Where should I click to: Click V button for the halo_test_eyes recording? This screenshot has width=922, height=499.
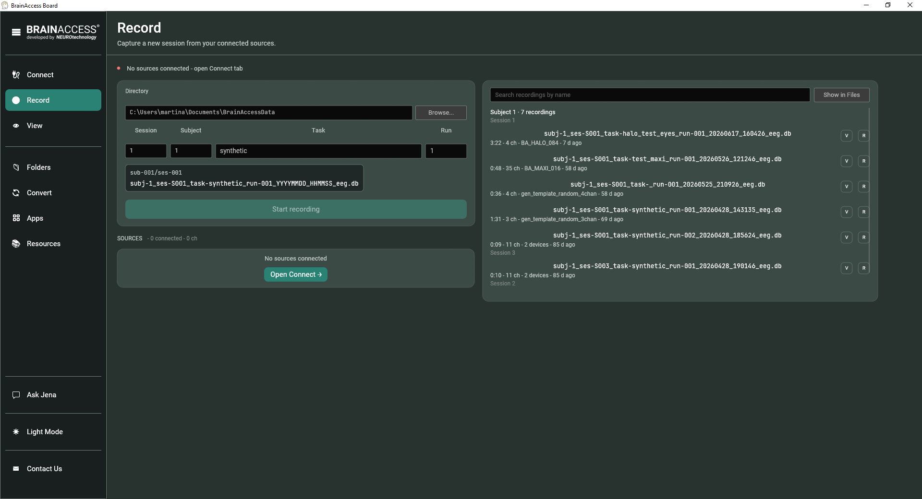coord(847,136)
